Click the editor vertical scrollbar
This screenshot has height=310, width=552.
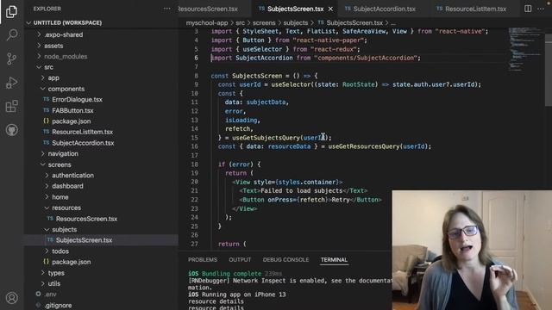(549, 71)
